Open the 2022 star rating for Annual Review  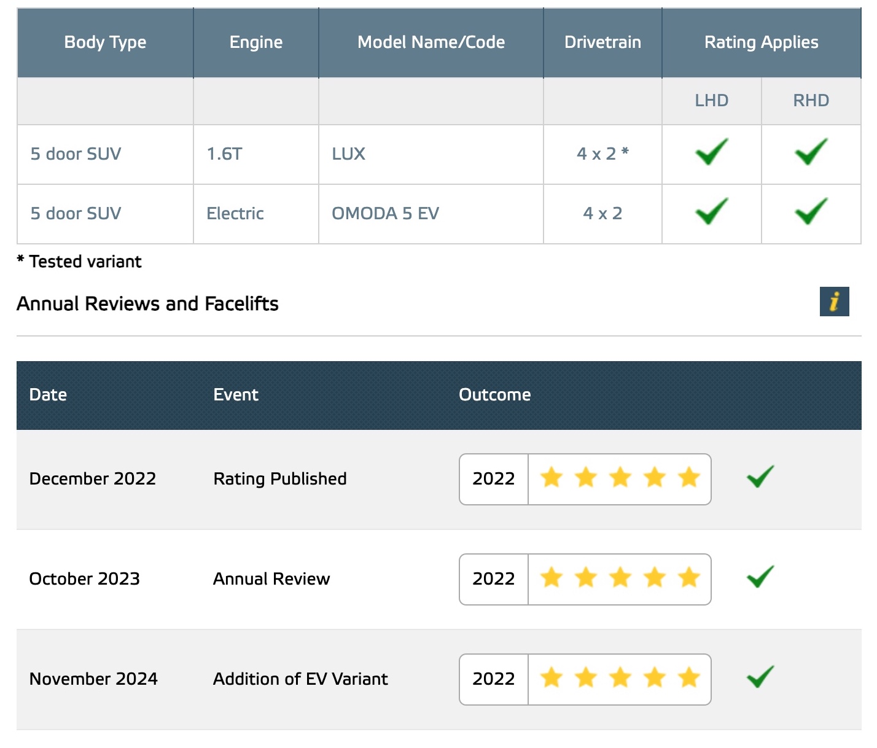585,579
